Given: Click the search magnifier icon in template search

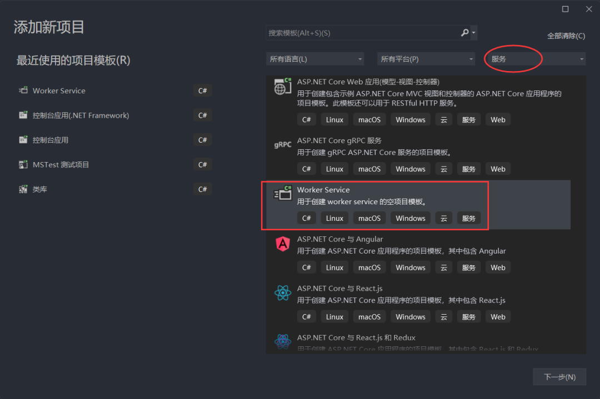Looking at the screenshot, I should (464, 33).
